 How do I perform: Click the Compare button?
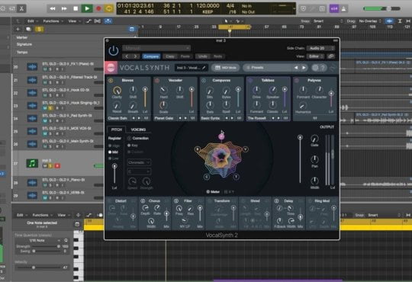tap(151, 56)
